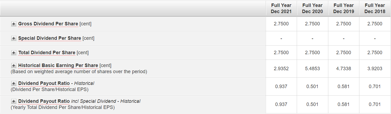Click Dividend Payout Ratio incl Special Dividend link
The image size is (391, 114).
(44, 101)
